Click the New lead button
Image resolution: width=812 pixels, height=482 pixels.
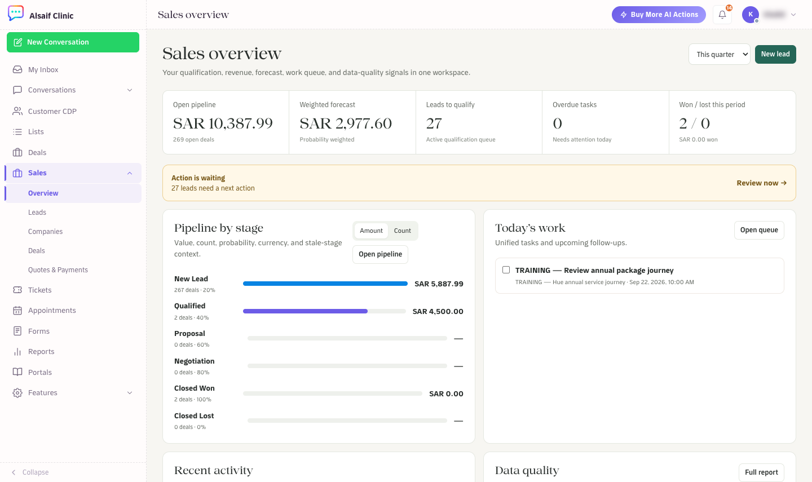tap(775, 54)
